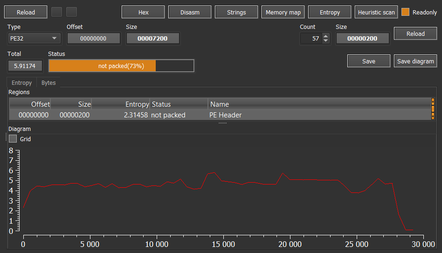
Task: Select the Entropy tab beside Bytes
Action: pyautogui.click(x=22, y=83)
